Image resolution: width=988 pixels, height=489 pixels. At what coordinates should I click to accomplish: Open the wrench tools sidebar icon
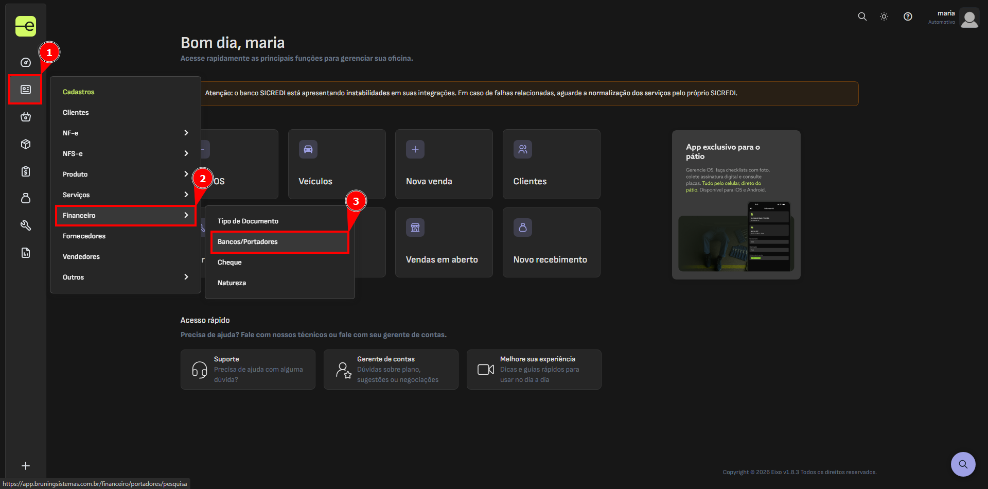pyautogui.click(x=26, y=225)
